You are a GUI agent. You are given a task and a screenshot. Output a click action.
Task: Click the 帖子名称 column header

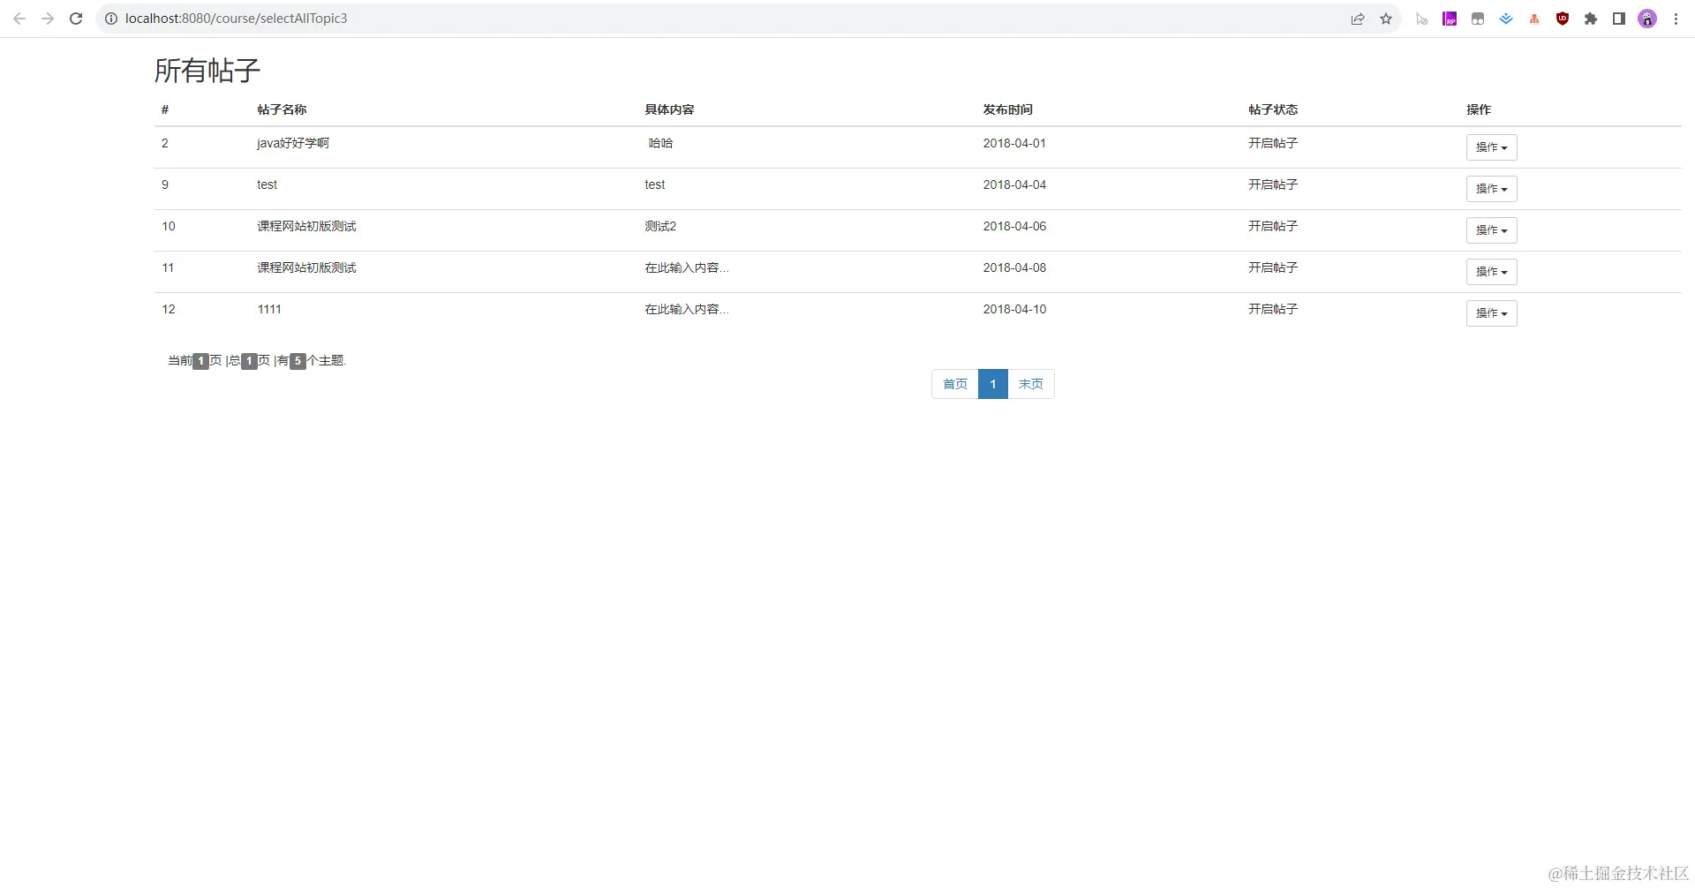[x=282, y=109]
